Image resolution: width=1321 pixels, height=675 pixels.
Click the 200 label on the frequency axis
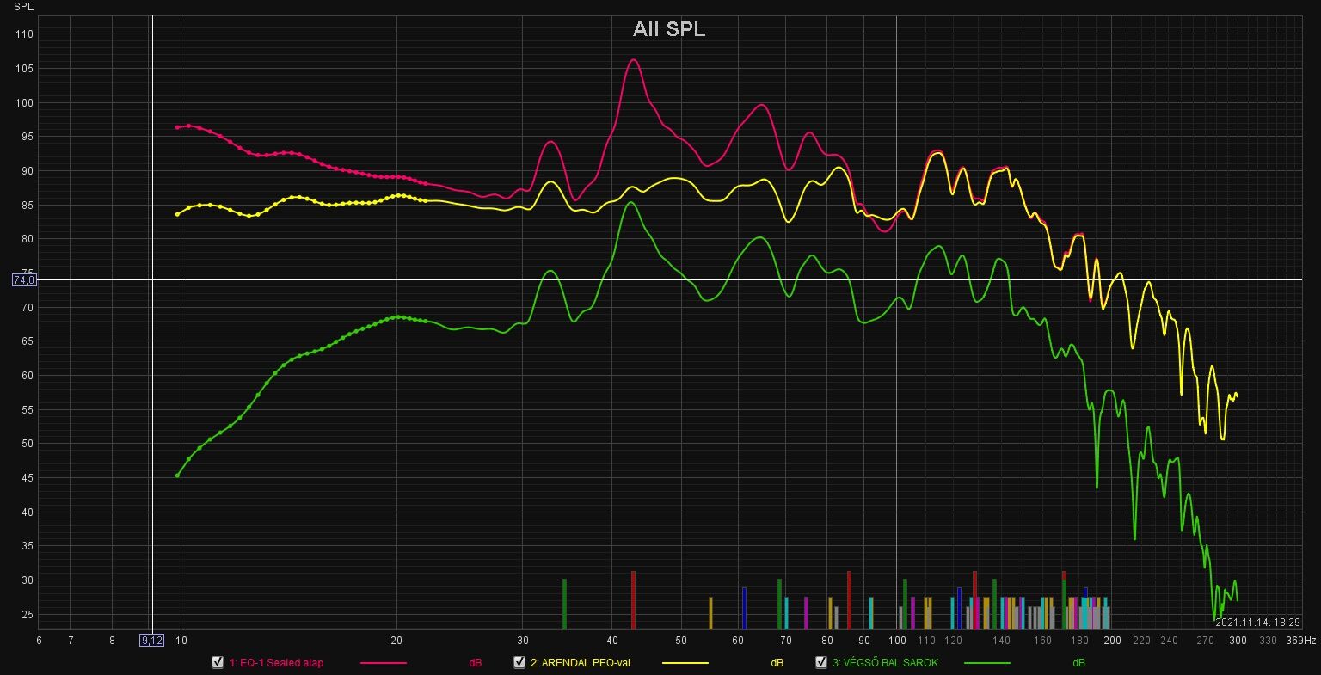click(x=1112, y=641)
